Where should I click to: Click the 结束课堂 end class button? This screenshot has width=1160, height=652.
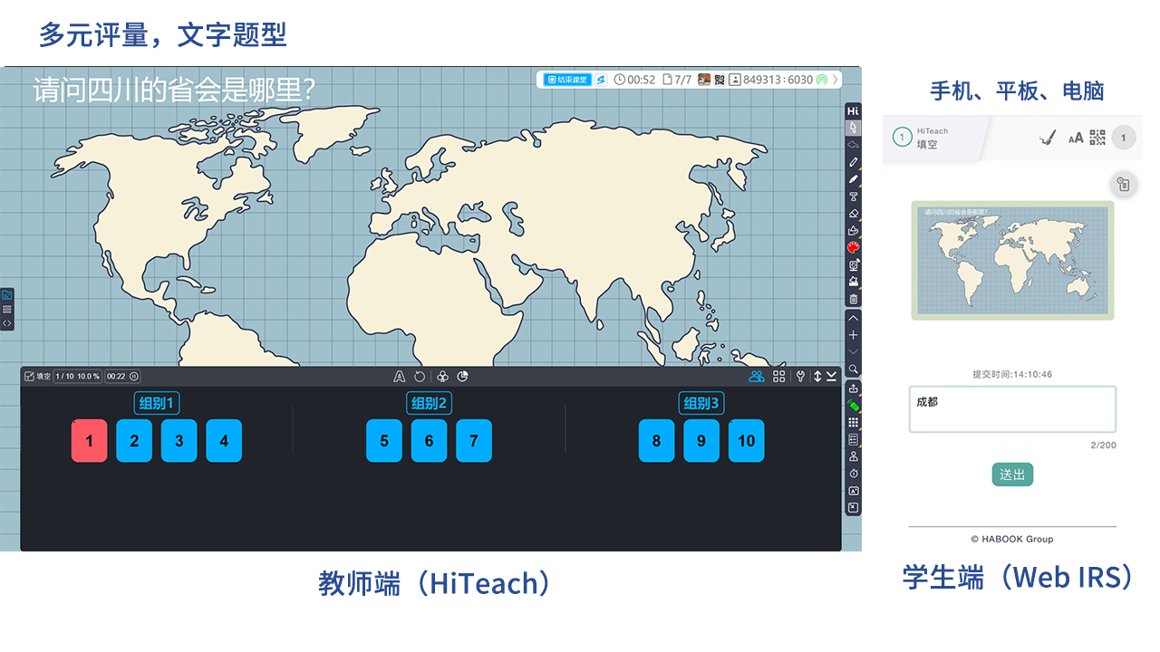(567, 80)
